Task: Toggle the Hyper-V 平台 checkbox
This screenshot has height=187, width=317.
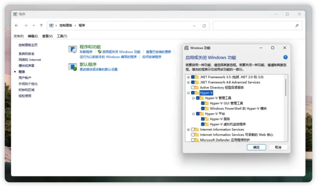Action: point(198,114)
